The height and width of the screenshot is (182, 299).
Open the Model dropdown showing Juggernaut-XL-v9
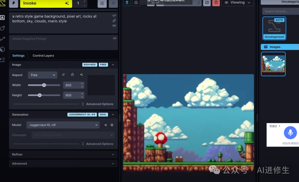[63, 125]
